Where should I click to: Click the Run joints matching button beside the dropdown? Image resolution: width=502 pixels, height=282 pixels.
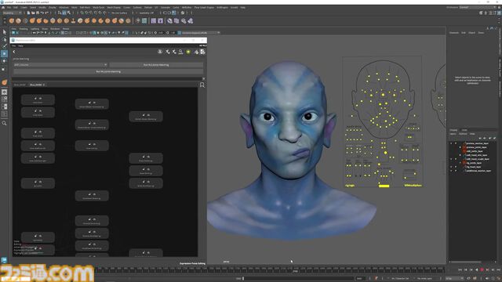click(x=156, y=65)
